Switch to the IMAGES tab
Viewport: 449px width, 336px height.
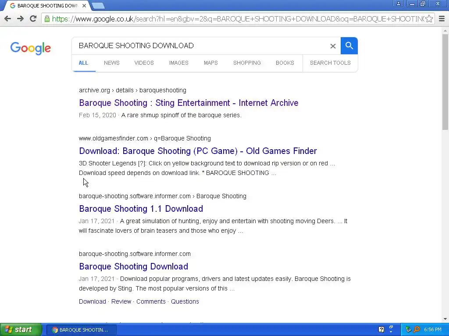(x=179, y=63)
